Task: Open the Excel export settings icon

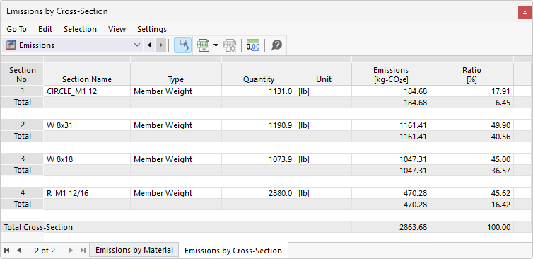Action: [x=230, y=45]
